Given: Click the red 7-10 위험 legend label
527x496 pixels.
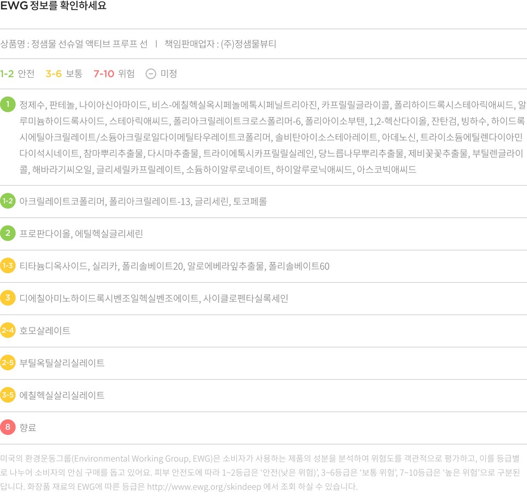Looking at the screenshot, I should pyautogui.click(x=114, y=74).
